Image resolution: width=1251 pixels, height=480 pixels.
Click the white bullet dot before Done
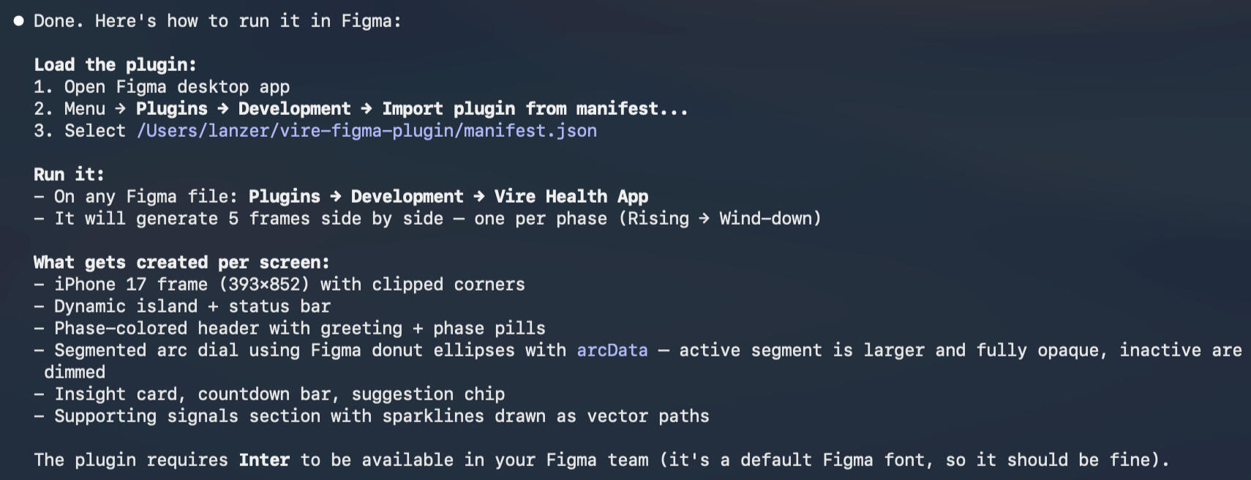[x=18, y=21]
